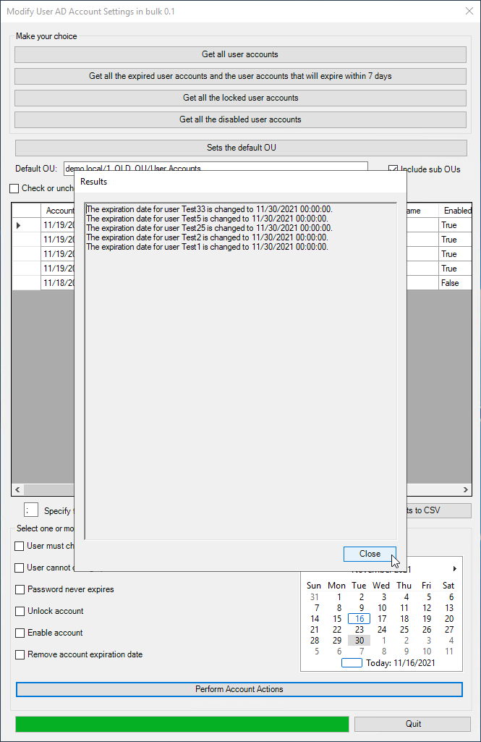Click Perform Account Actions
The width and height of the screenshot is (481, 742).
pyautogui.click(x=239, y=689)
